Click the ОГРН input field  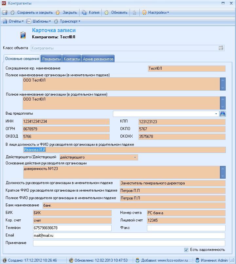point(66,129)
